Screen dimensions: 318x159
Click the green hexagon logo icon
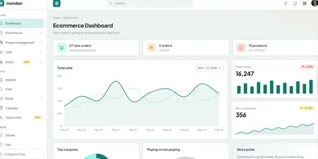(57, 3)
